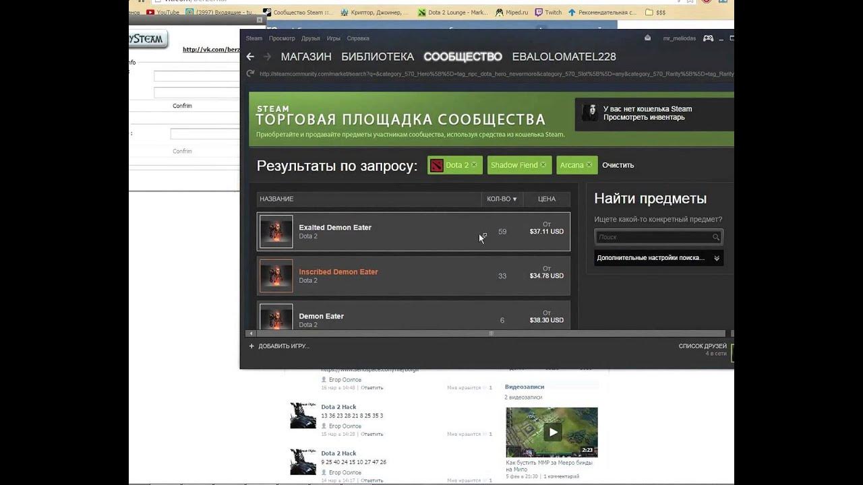Expand Дополнительные настройки поиска options

(x=659, y=258)
